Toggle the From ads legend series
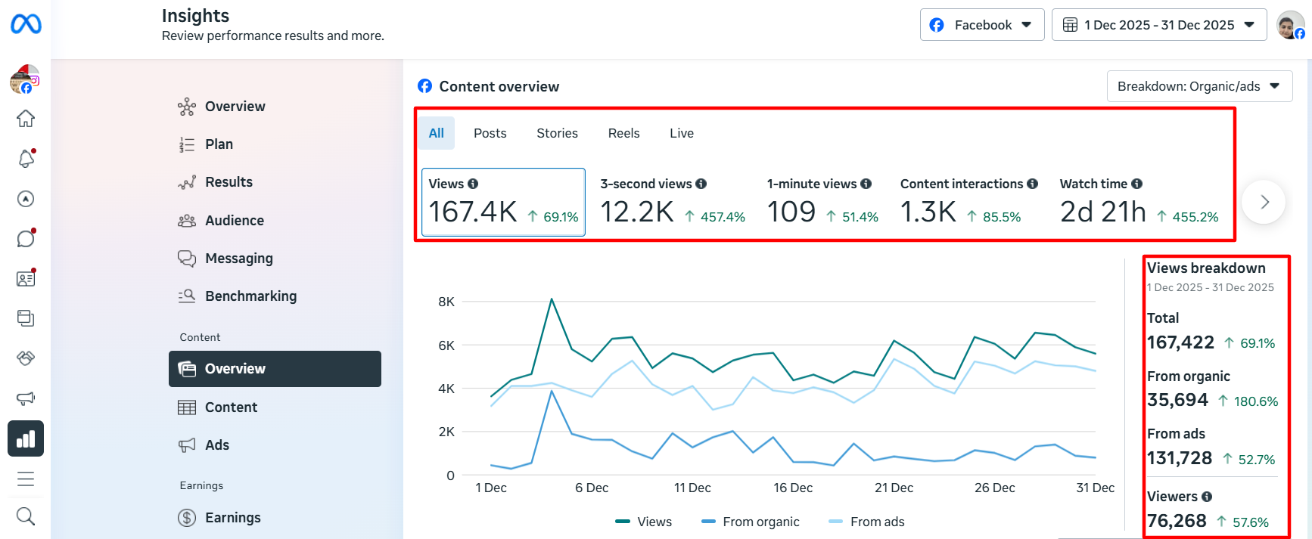This screenshot has width=1312, height=539. click(x=867, y=522)
